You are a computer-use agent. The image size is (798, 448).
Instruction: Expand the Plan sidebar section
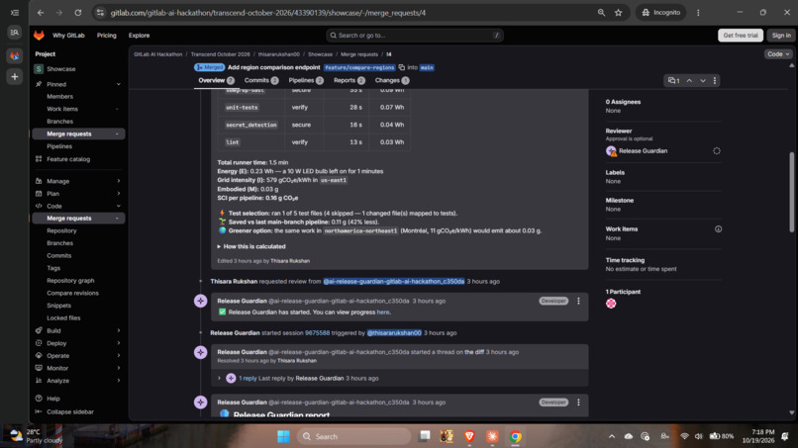click(119, 194)
